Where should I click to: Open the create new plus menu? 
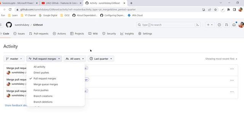(210, 25)
